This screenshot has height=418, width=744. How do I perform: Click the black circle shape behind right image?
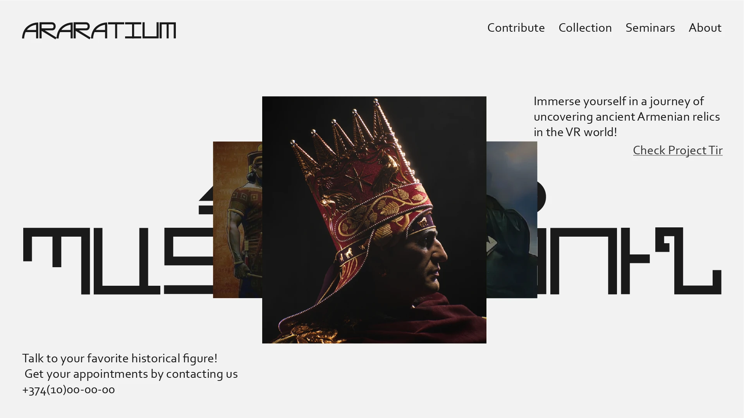(x=541, y=197)
